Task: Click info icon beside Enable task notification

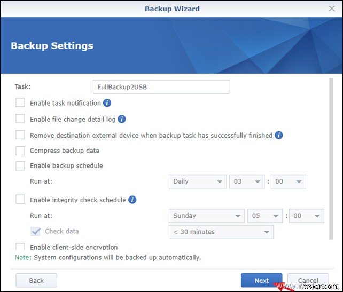Action: 107,102
